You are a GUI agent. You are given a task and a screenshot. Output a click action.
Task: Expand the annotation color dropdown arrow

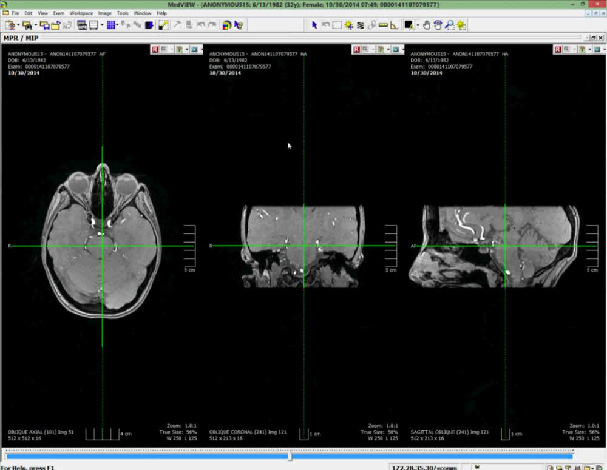(418, 25)
